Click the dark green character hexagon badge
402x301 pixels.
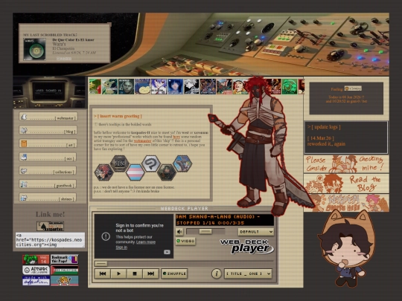(x=167, y=172)
